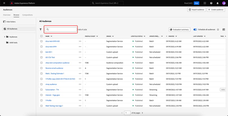This screenshot has width=228, height=116.
Task: Open the apps grid switcher
Action: pyautogui.click(x=205, y=3)
